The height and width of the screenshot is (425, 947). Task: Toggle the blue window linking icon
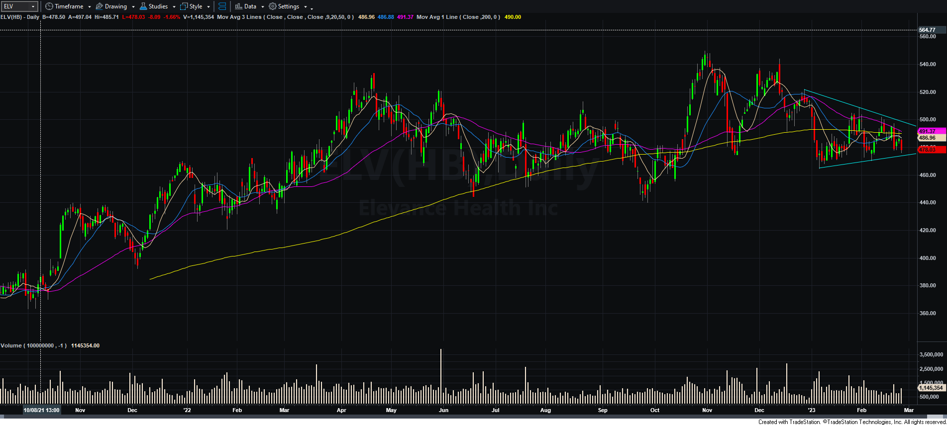(222, 6)
